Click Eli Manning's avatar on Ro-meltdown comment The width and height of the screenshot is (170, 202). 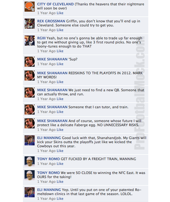[30, 192]
